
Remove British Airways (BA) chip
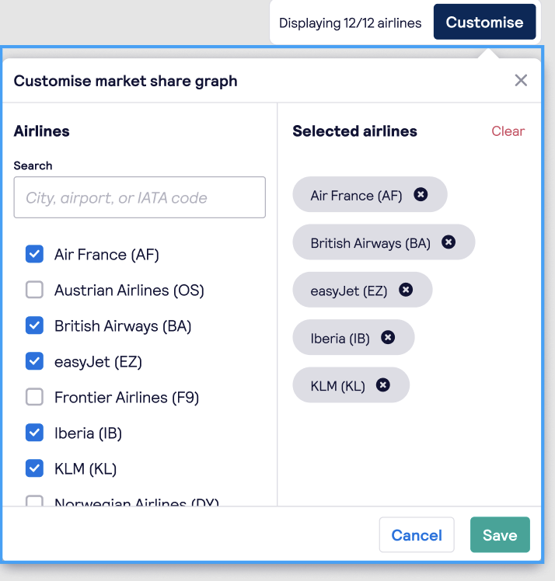[449, 242]
